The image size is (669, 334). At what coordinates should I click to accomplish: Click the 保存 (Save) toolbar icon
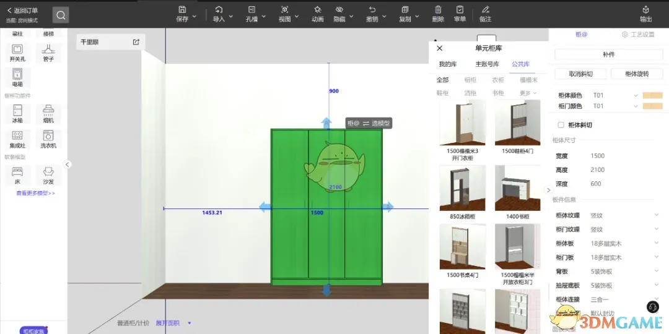182,10
